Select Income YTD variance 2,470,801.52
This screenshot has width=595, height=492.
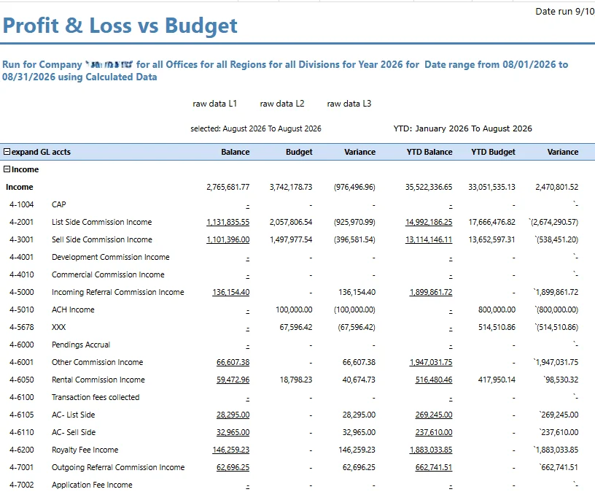557,187
